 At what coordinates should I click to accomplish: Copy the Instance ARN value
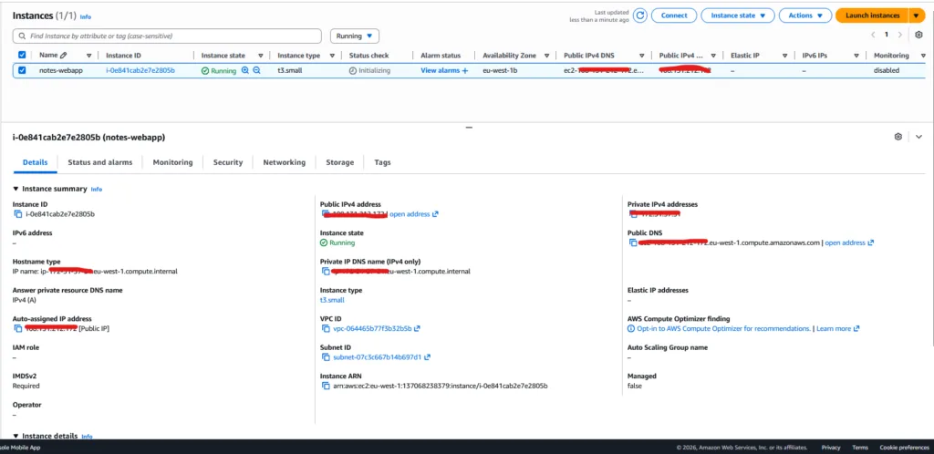[x=326, y=386]
